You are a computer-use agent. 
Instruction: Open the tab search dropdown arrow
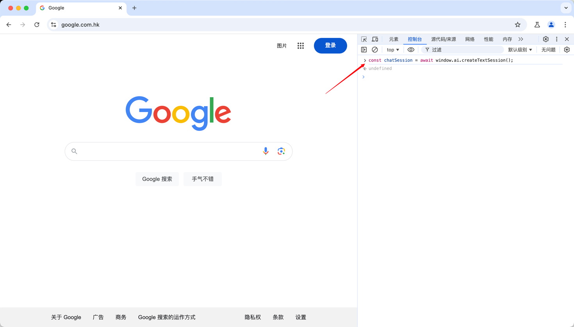coord(566,8)
